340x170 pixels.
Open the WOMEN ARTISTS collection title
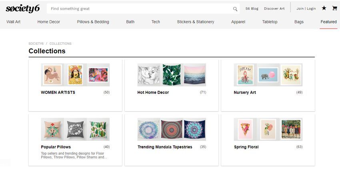point(58,92)
